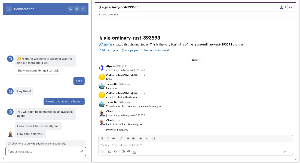Click the add people icon in Slack header
The width and height of the screenshot is (300, 163).
pyautogui.click(x=290, y=7)
